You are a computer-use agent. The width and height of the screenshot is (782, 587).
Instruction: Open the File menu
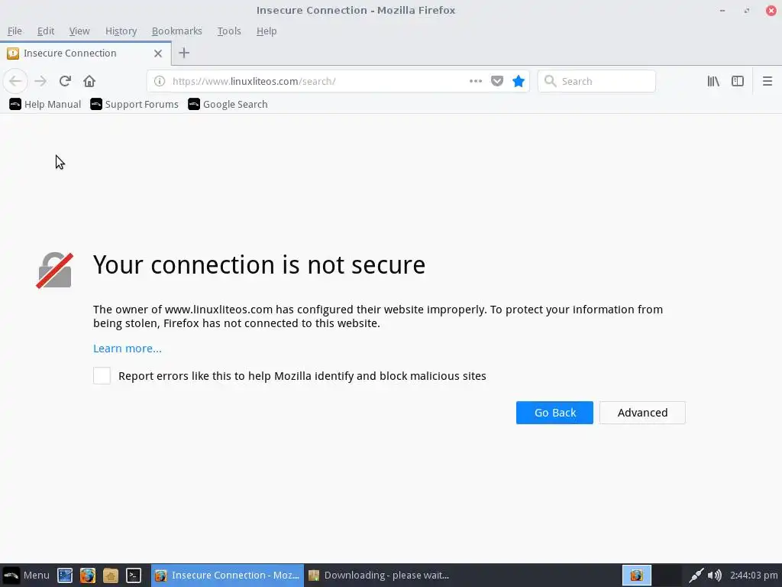click(15, 31)
